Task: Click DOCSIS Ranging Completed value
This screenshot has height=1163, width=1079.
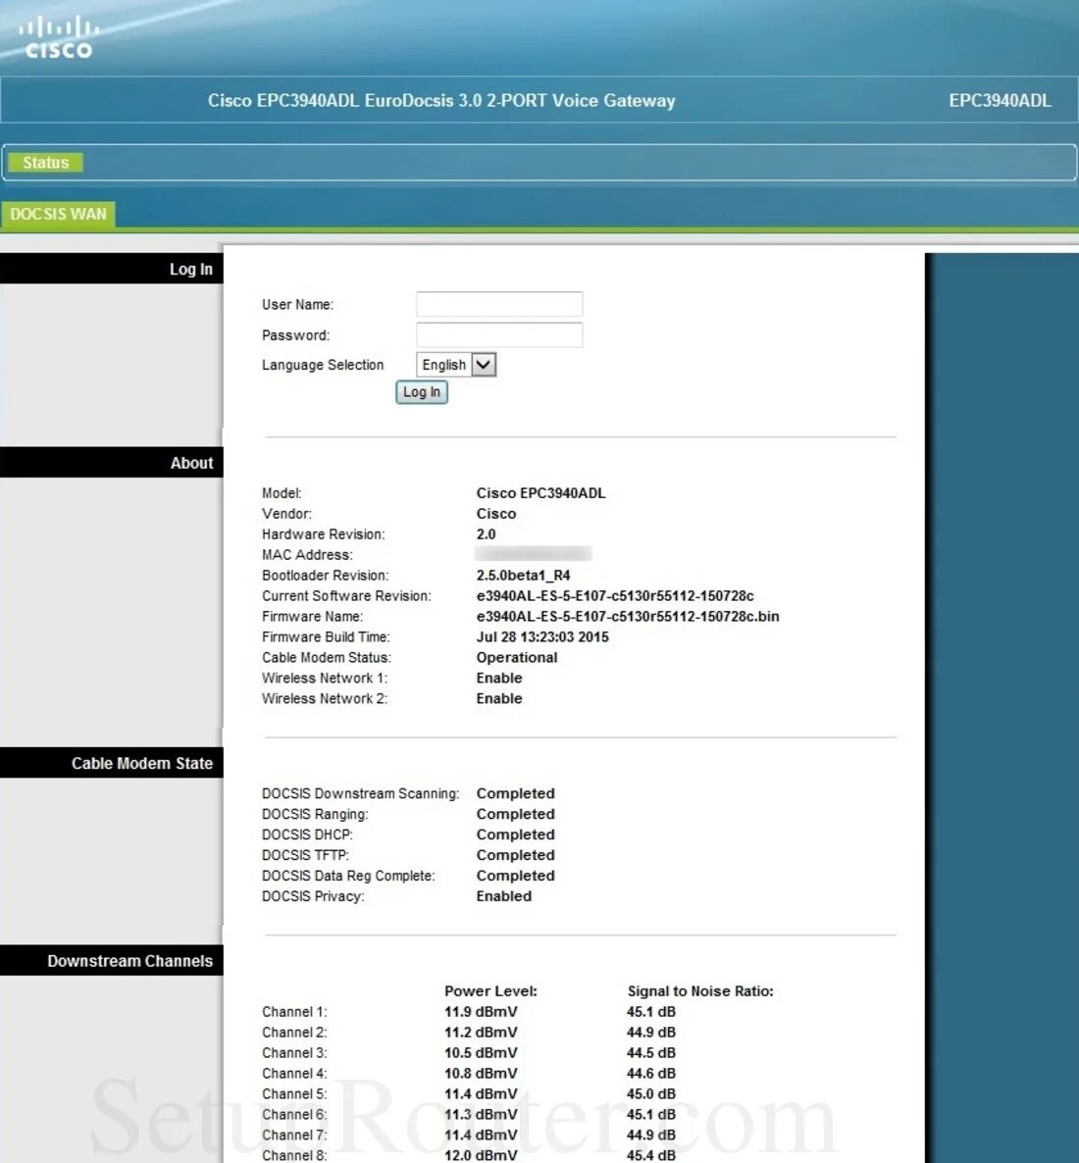Action: [515, 814]
